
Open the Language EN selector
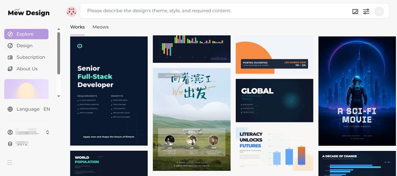(47, 109)
